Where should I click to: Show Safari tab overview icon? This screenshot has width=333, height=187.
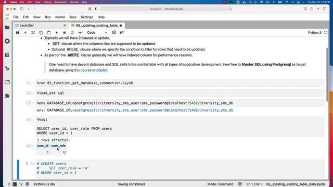325,9
